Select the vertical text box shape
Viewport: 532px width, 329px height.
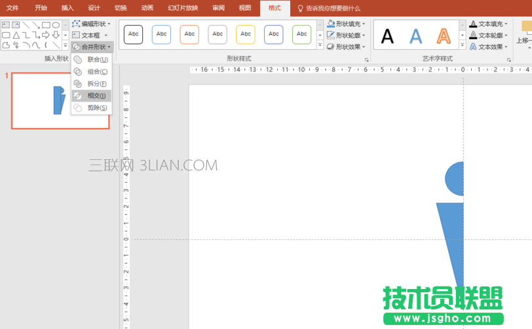pos(16,25)
